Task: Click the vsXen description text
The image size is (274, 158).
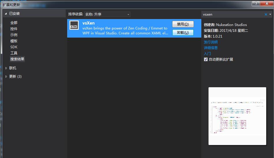Action: point(125,31)
